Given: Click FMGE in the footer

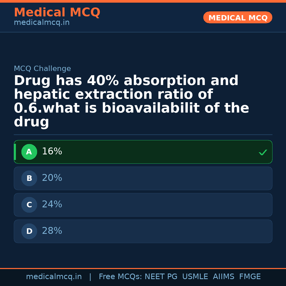Looking at the screenshot, I should tap(250, 277).
